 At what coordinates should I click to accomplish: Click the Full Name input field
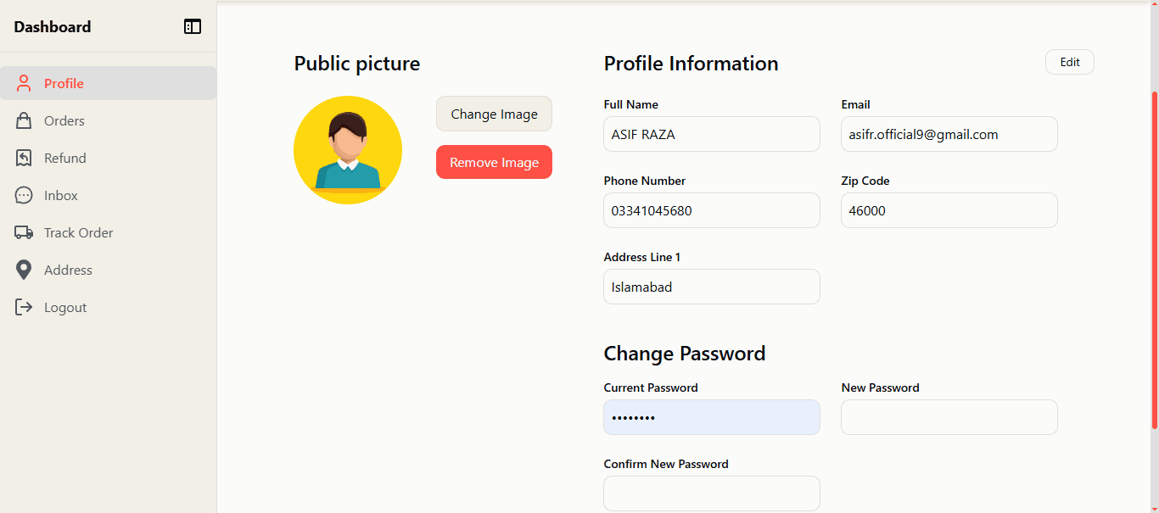pyautogui.click(x=711, y=134)
